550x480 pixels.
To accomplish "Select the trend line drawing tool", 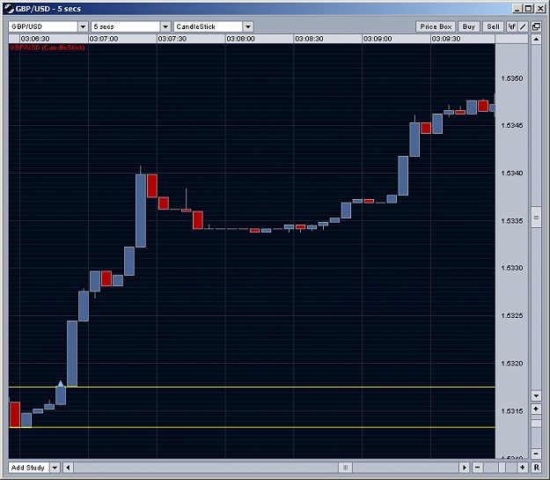I will point(523,26).
